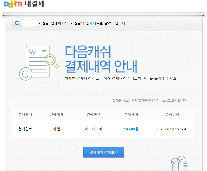Click the 메일 content cell
This screenshot has height=171, width=207.
[57, 129]
